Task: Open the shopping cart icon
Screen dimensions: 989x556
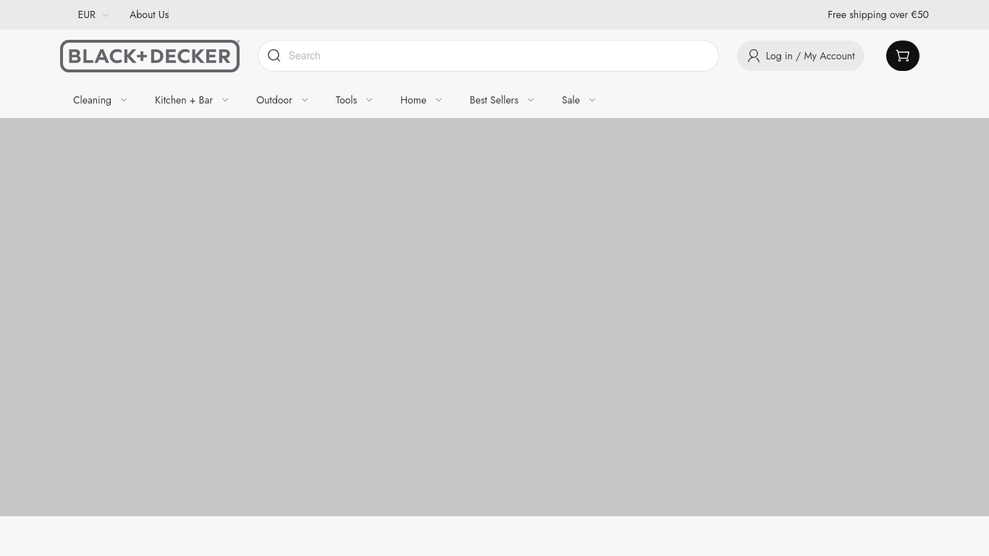Action: 903,56
